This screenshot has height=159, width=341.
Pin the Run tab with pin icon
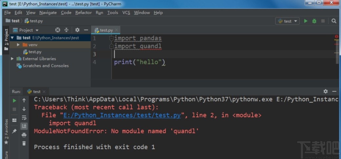(14, 131)
